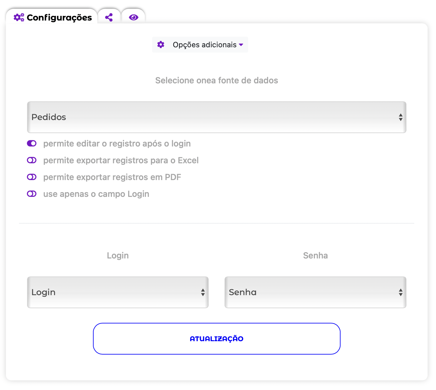Screen dimensions: 436x390
Task: Click the ATUALIZAÇÃO button
Action: pos(217,339)
